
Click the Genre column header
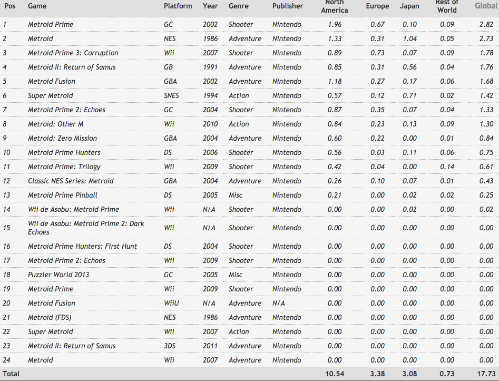coord(238,6)
